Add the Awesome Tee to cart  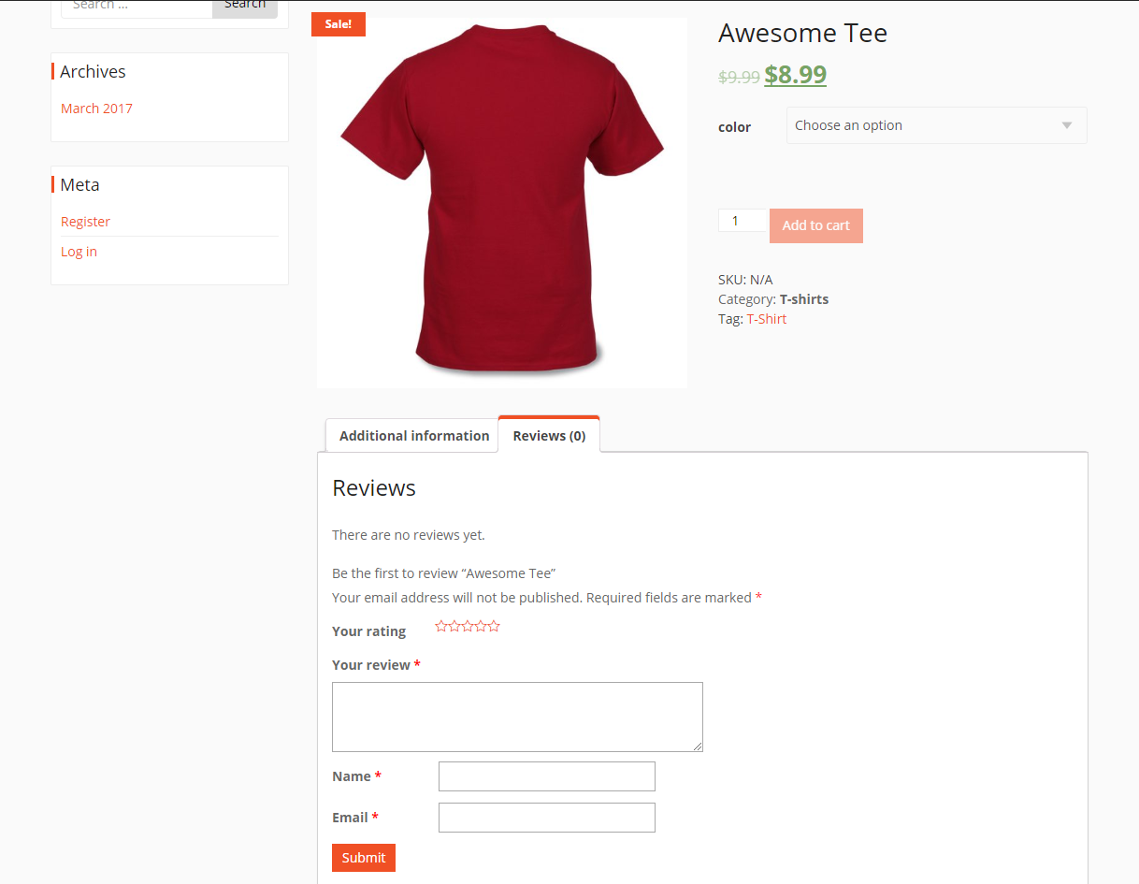815,225
